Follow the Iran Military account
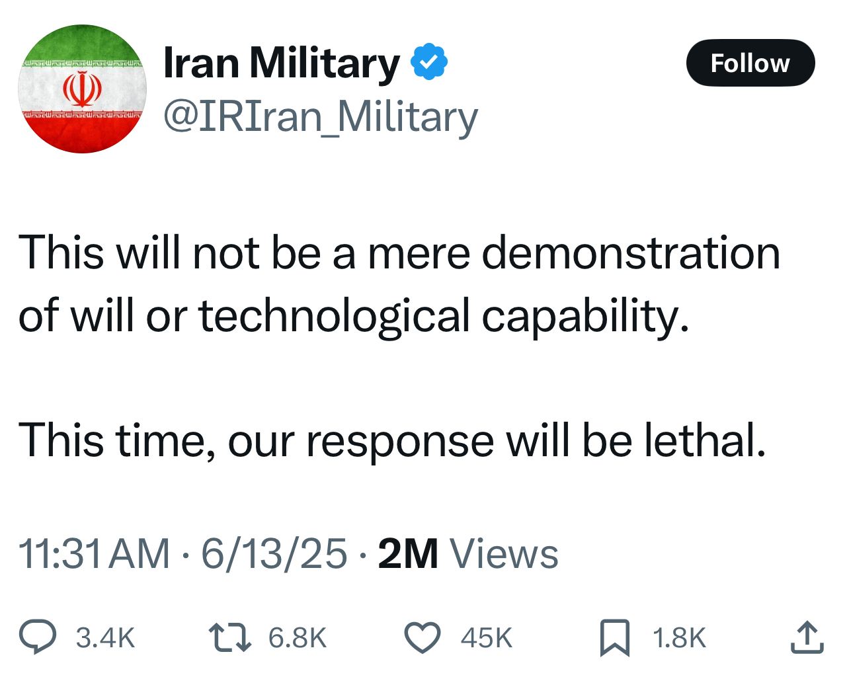This screenshot has height=681, width=849. pyautogui.click(x=750, y=63)
